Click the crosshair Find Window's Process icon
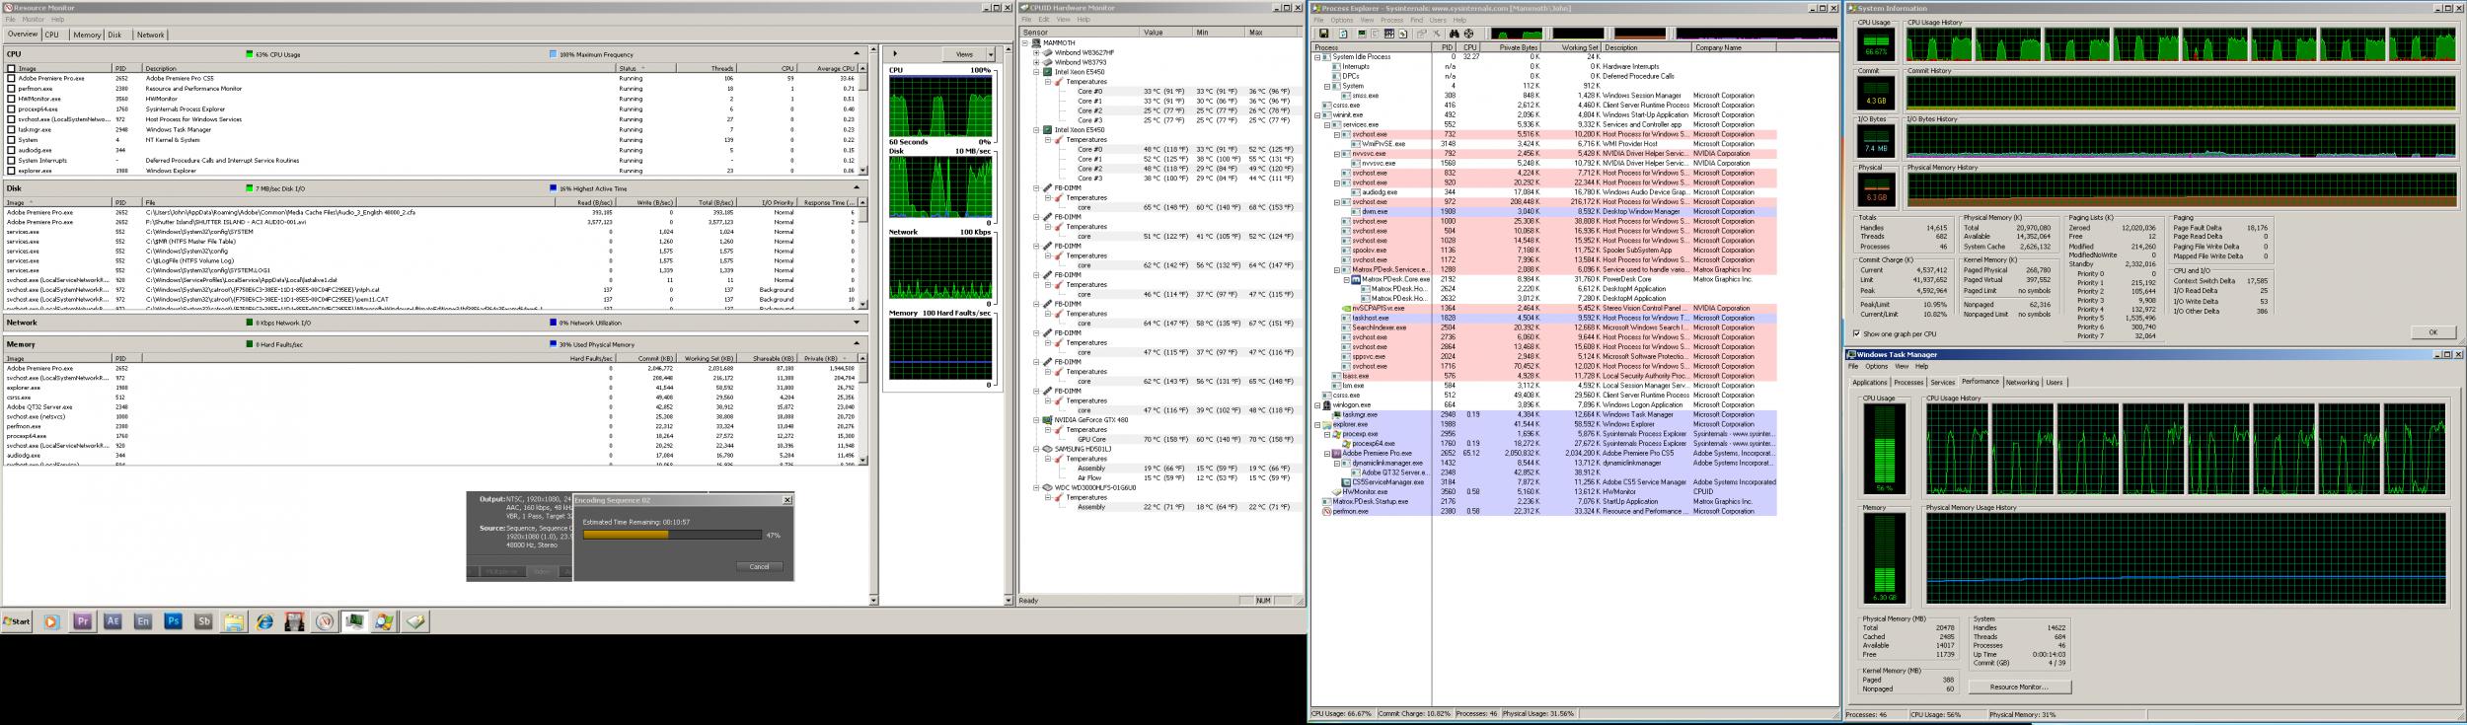This screenshot has width=2467, height=725. coord(1468,34)
